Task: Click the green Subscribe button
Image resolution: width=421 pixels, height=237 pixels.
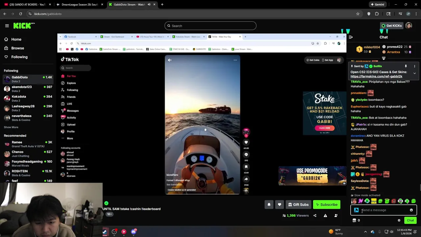Action: pyautogui.click(x=327, y=204)
